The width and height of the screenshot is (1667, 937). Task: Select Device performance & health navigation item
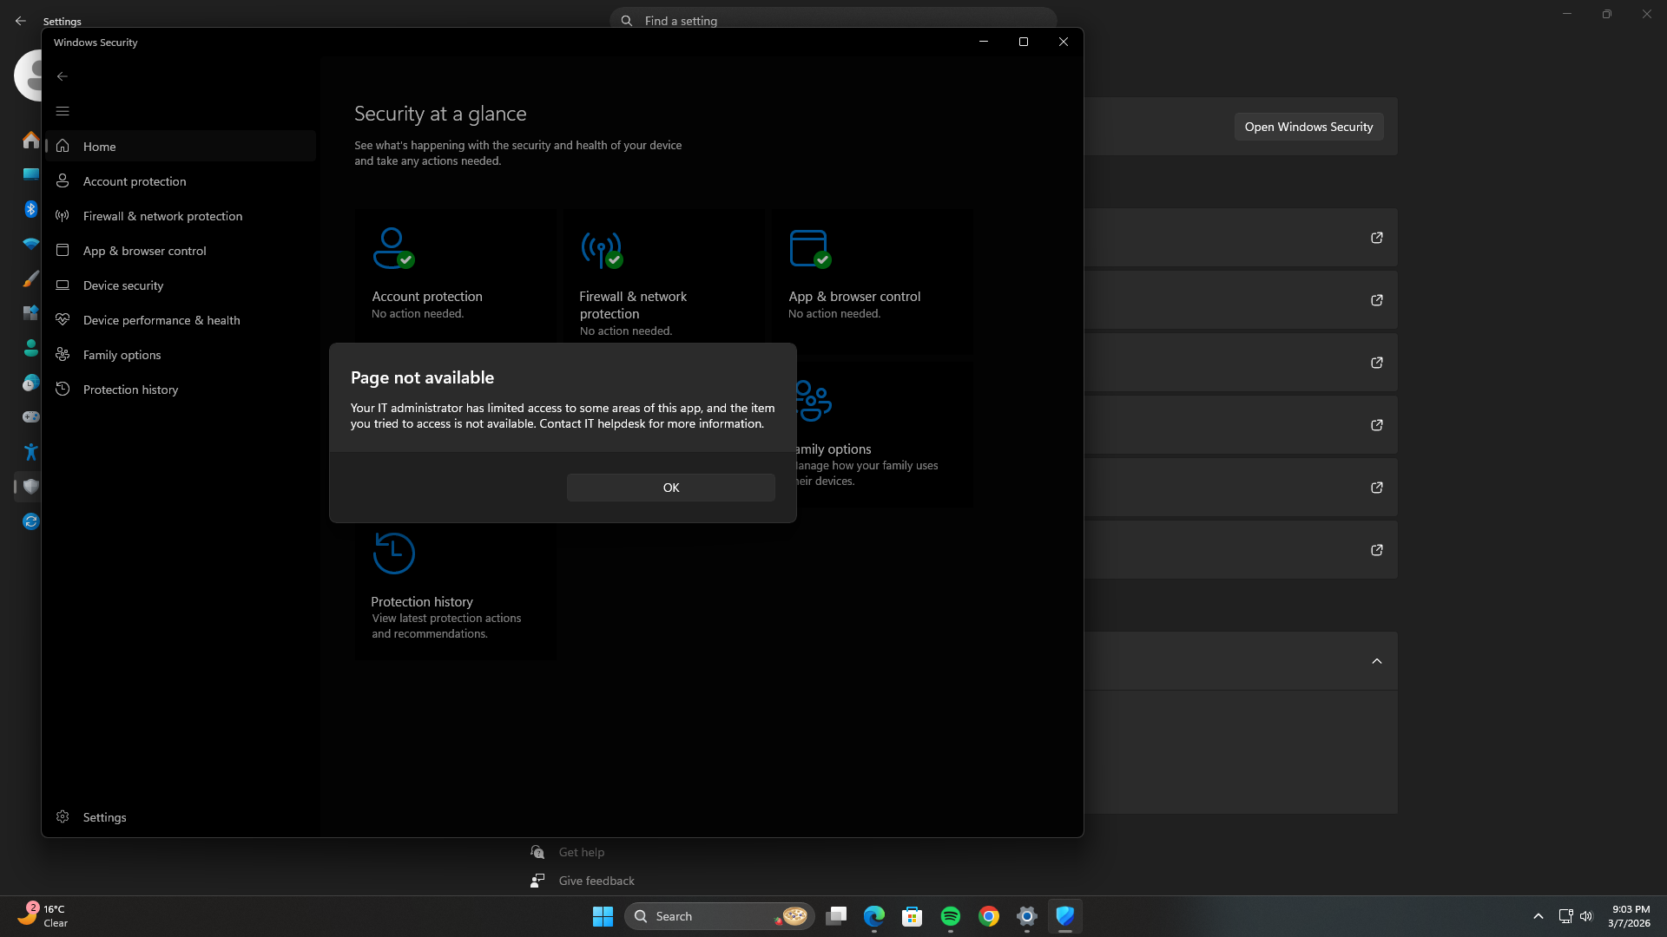coord(161,319)
